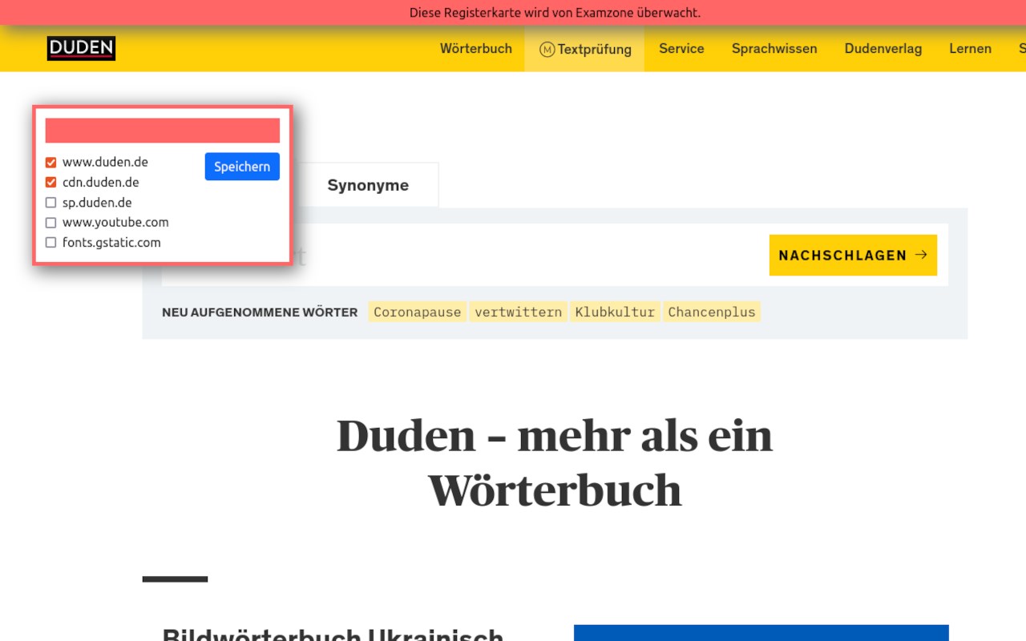Click the Nachschlagen search button
This screenshot has width=1026, height=641.
pyautogui.click(x=853, y=255)
